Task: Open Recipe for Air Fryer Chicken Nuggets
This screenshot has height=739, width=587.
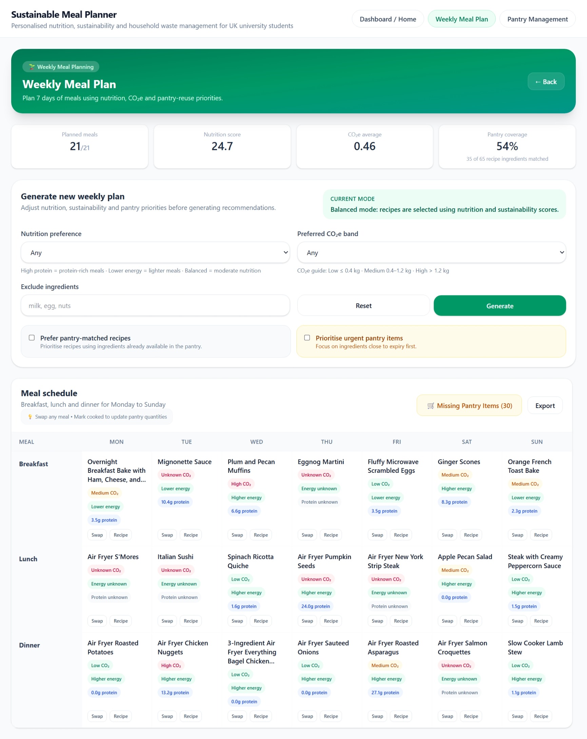Action: tap(191, 716)
